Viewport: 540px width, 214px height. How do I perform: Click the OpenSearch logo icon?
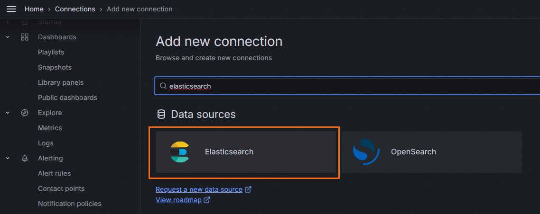(366, 152)
